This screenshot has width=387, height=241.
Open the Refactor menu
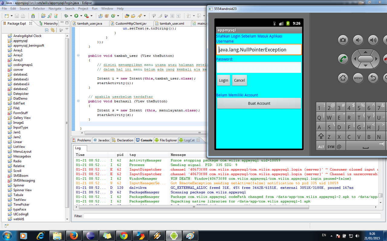coord(39,8)
